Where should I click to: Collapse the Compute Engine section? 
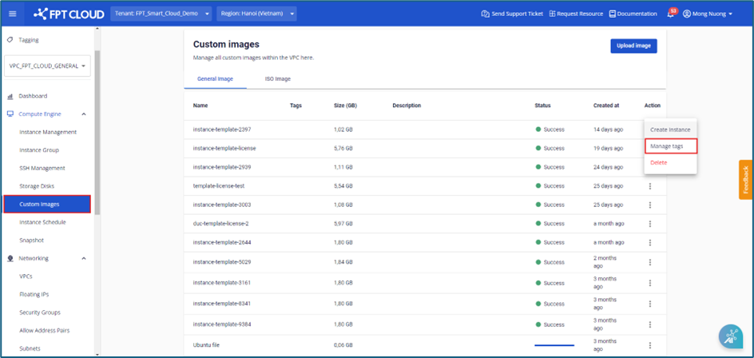click(84, 114)
